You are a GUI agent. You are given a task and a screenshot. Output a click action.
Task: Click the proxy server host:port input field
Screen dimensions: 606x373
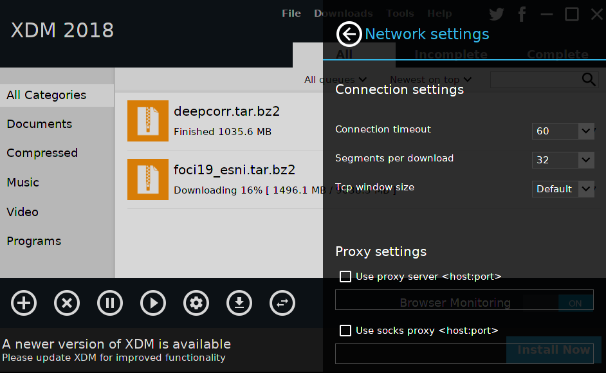(464, 300)
